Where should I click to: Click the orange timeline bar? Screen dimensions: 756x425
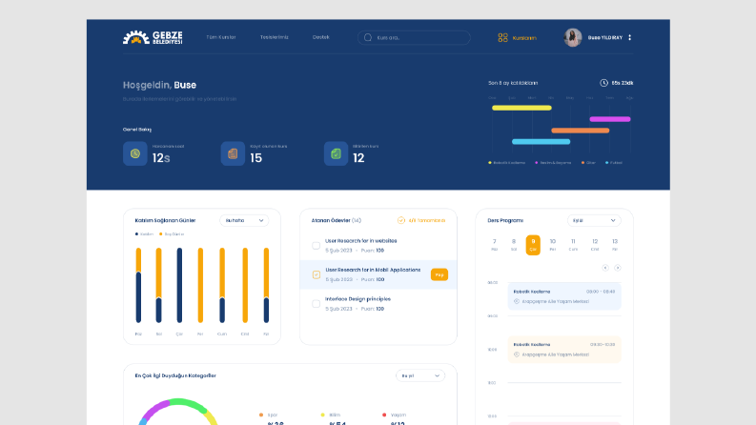(x=580, y=131)
